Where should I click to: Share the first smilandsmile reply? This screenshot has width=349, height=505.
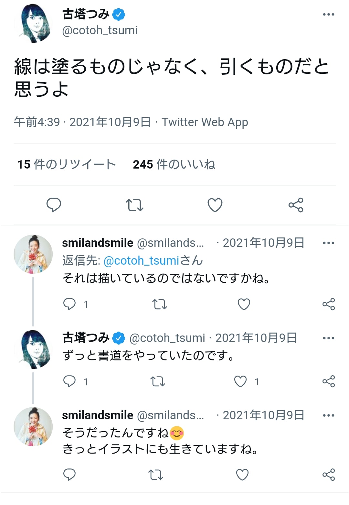pyautogui.click(x=328, y=304)
